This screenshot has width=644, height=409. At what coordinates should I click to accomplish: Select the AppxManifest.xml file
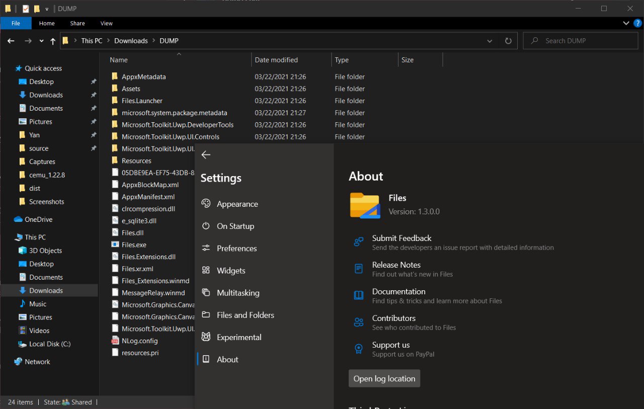(148, 197)
